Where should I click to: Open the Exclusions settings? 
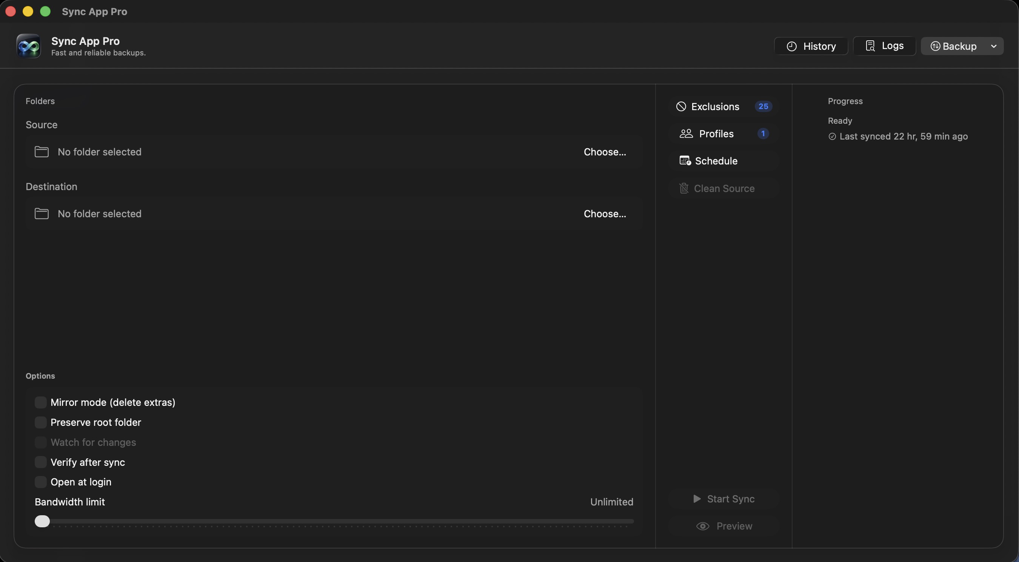point(723,106)
